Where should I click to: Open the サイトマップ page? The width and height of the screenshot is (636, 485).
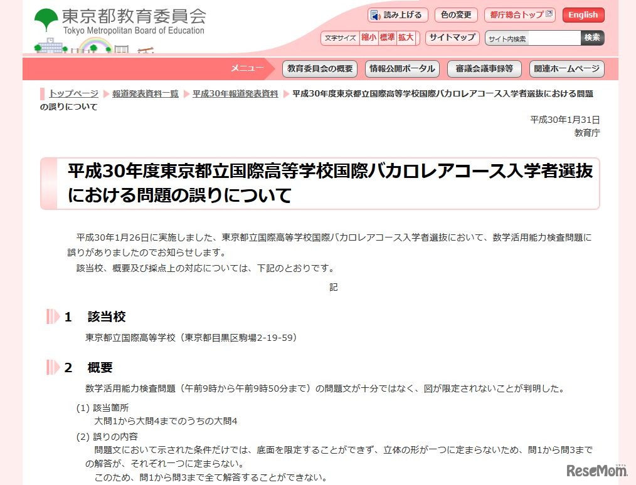coord(452,37)
